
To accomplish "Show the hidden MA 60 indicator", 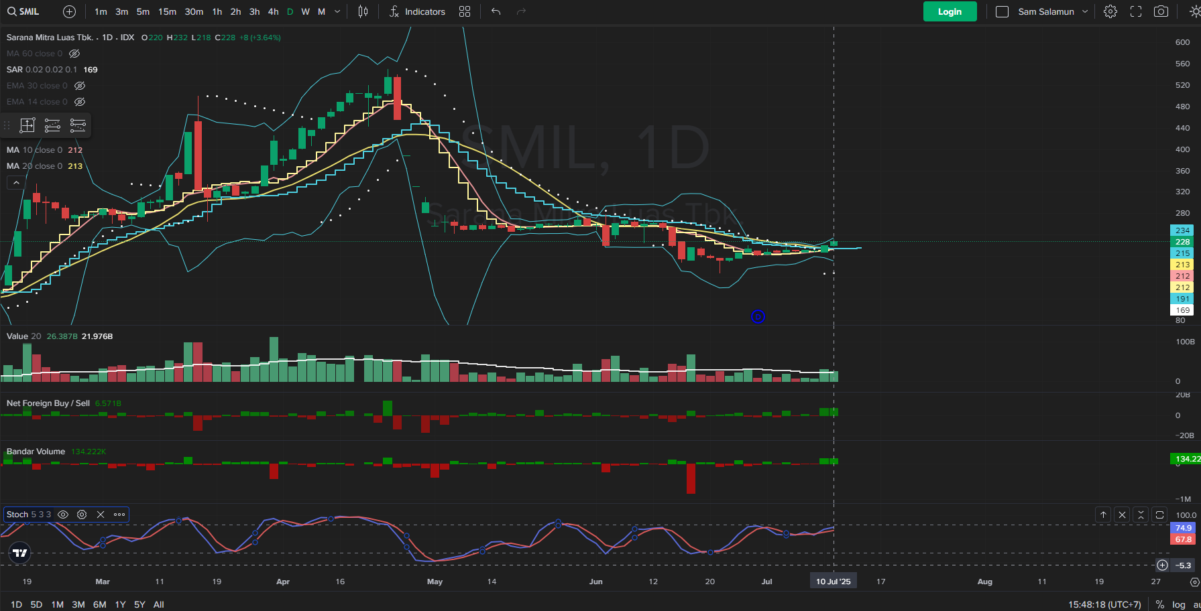I will [x=74, y=54].
